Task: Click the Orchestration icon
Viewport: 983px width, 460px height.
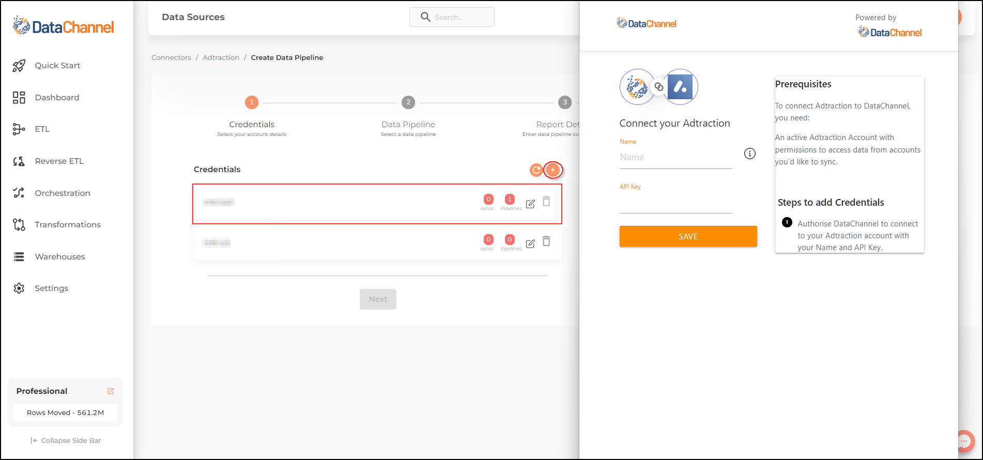Action: [19, 193]
